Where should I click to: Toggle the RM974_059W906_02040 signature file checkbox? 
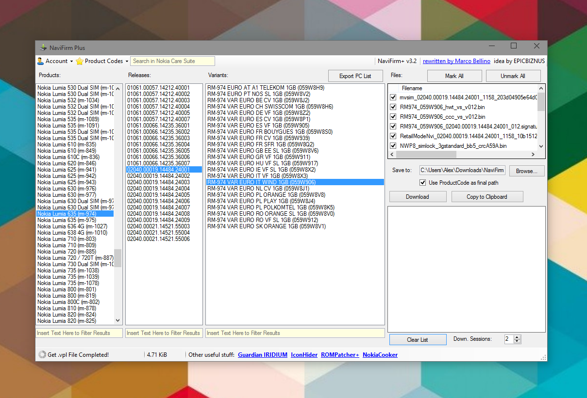393,126
